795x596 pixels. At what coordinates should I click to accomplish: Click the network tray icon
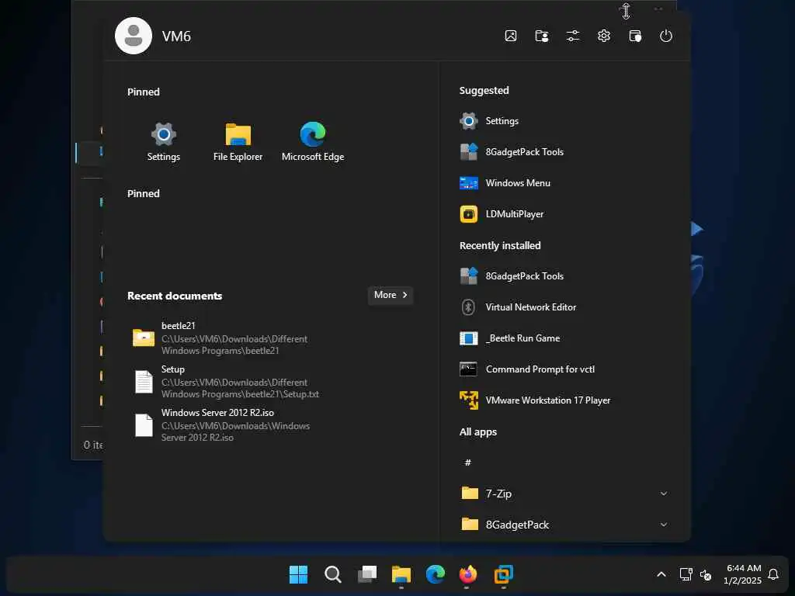coord(686,574)
